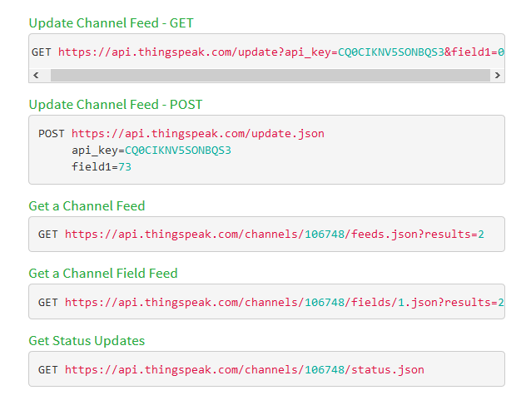Click the update.json POST URL

(198, 134)
